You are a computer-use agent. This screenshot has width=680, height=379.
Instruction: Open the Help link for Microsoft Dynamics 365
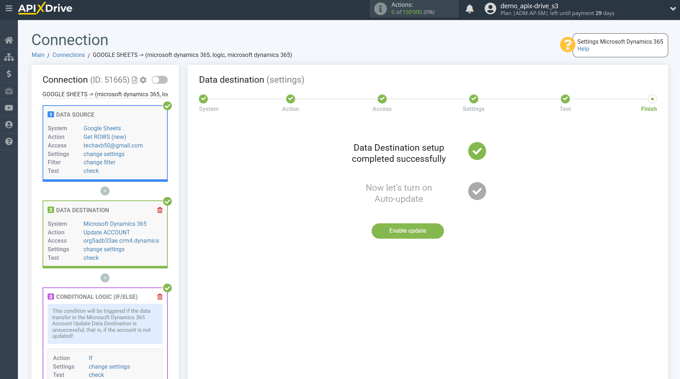[x=583, y=49]
